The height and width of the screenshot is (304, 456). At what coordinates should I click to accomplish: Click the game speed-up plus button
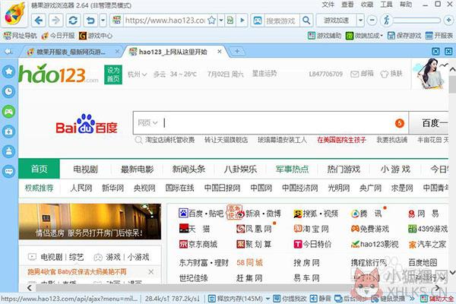click(448, 21)
